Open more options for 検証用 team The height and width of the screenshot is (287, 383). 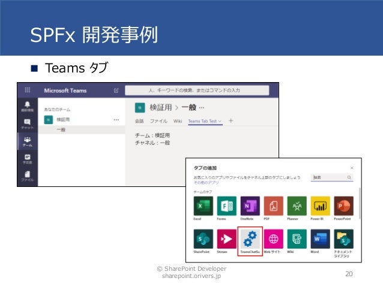click(x=116, y=120)
